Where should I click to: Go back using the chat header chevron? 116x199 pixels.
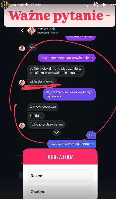[22, 31]
